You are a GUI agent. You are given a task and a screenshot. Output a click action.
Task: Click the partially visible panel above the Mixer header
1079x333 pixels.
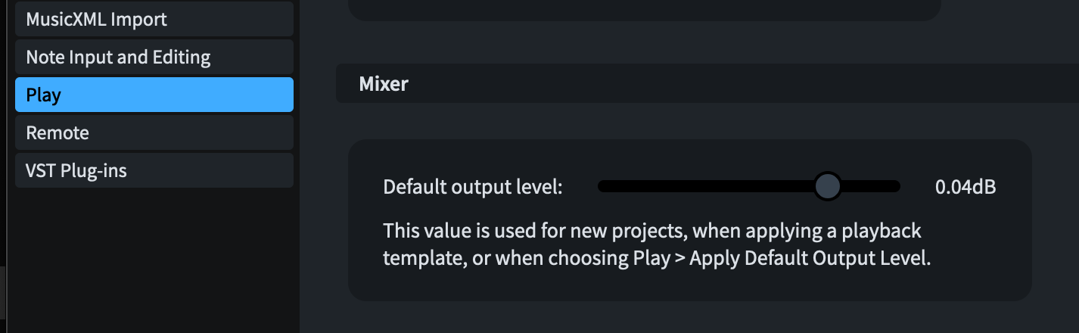pos(643,9)
